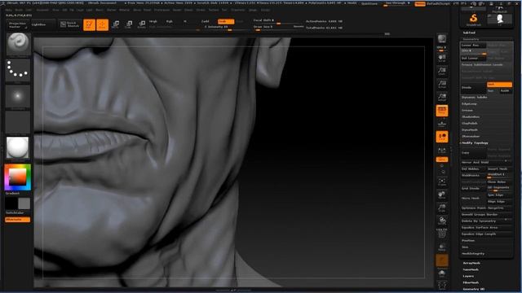Click Close Holes button
The width and height of the screenshot is (522, 293).
(x=499, y=181)
